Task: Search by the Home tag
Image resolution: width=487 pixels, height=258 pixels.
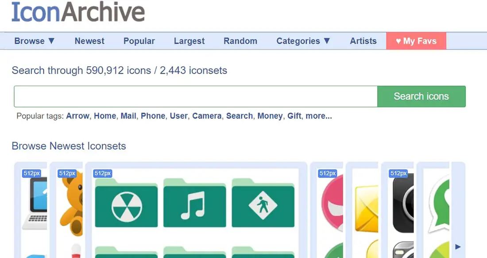Action: [105, 116]
